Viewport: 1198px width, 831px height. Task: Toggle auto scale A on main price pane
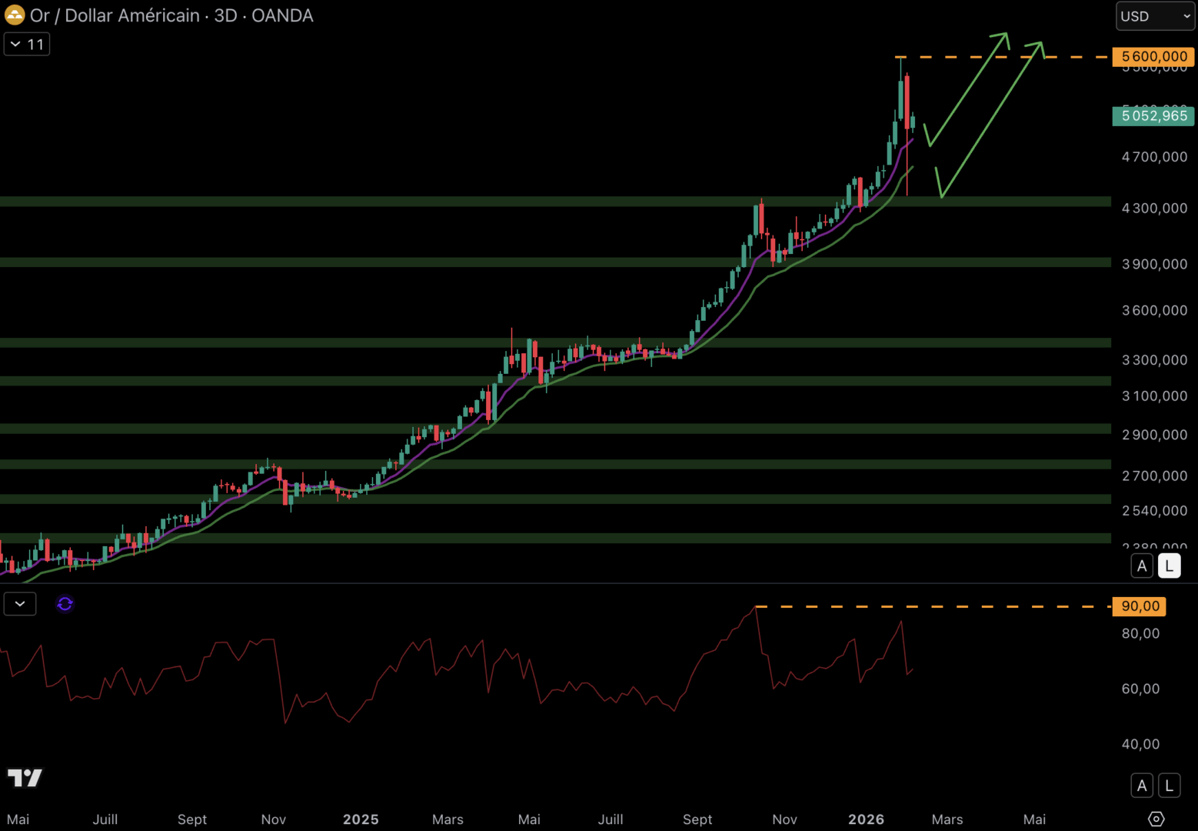point(1142,566)
